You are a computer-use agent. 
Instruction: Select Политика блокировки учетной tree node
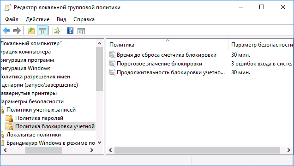pos(55,126)
